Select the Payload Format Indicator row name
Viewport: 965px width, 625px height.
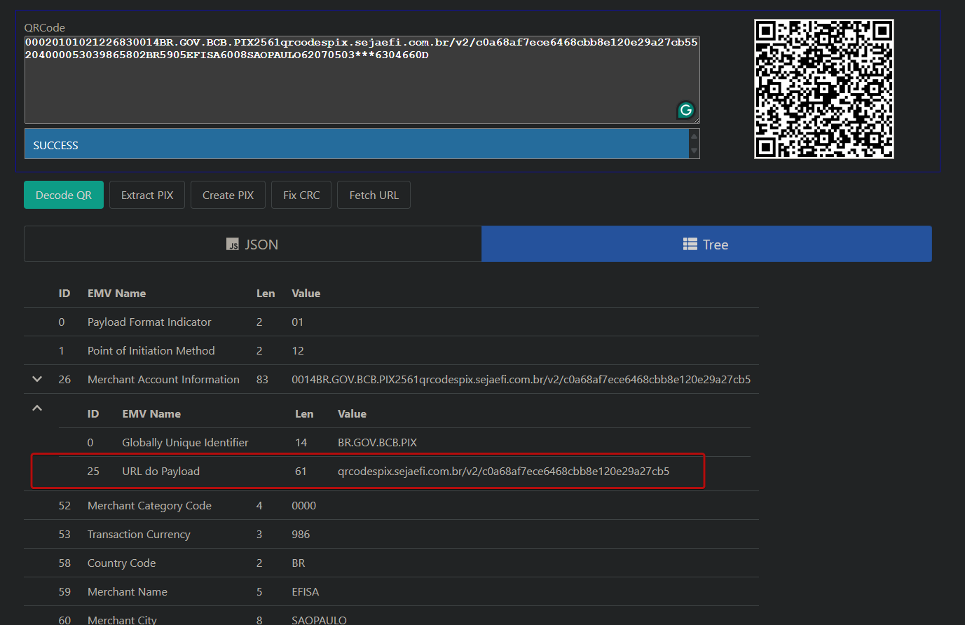149,322
